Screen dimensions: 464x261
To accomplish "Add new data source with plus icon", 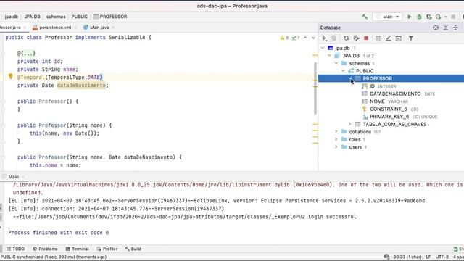I will tap(324, 38).
